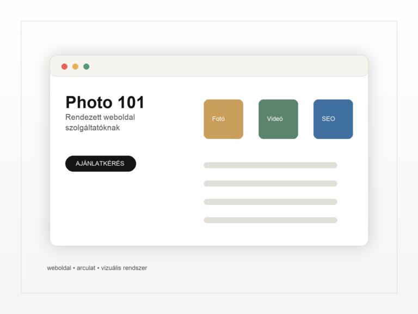This screenshot has height=314, width=418.
Task: Click the red close dot in browser mockup
Action: tap(64, 67)
